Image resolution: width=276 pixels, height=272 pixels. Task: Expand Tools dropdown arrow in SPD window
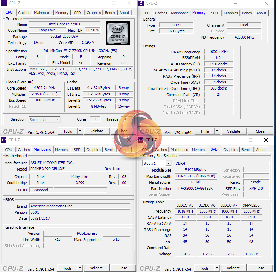217,268
